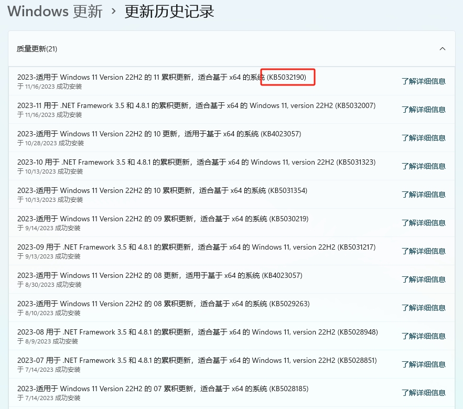The height and width of the screenshot is (409, 463).
Task: Open 了解详细信息 for August KB4023057 update
Action: point(423,279)
